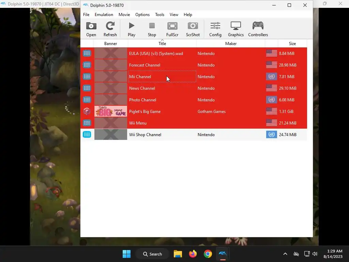Open Controllers settings
This screenshot has height=262, width=349.
click(x=258, y=29)
